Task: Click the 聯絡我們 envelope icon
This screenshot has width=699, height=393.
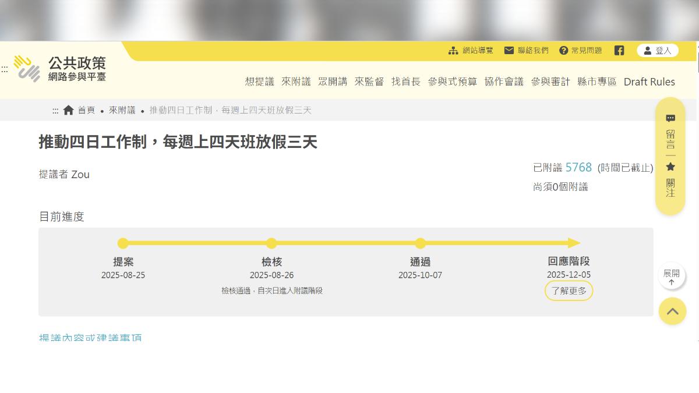Action: tap(509, 51)
